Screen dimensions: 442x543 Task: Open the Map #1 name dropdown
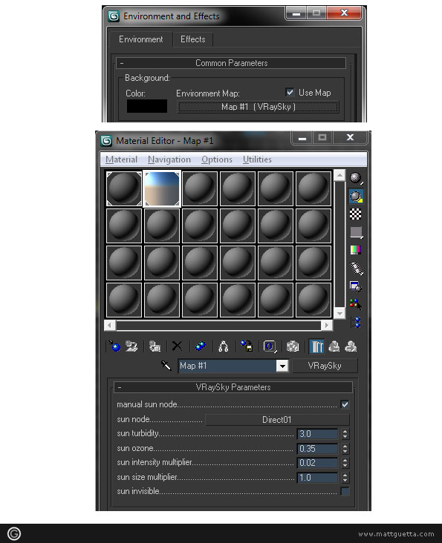(x=282, y=366)
